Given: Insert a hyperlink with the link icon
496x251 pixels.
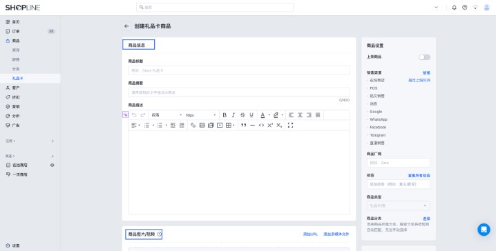Looking at the screenshot, I should (x=193, y=125).
